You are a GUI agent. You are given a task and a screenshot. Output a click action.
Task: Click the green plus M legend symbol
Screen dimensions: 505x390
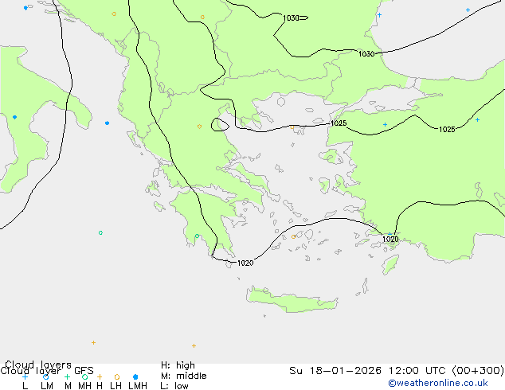pos(67,376)
